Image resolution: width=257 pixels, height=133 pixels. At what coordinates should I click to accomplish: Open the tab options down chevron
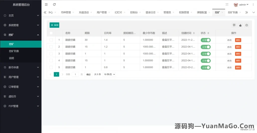point(254,13)
